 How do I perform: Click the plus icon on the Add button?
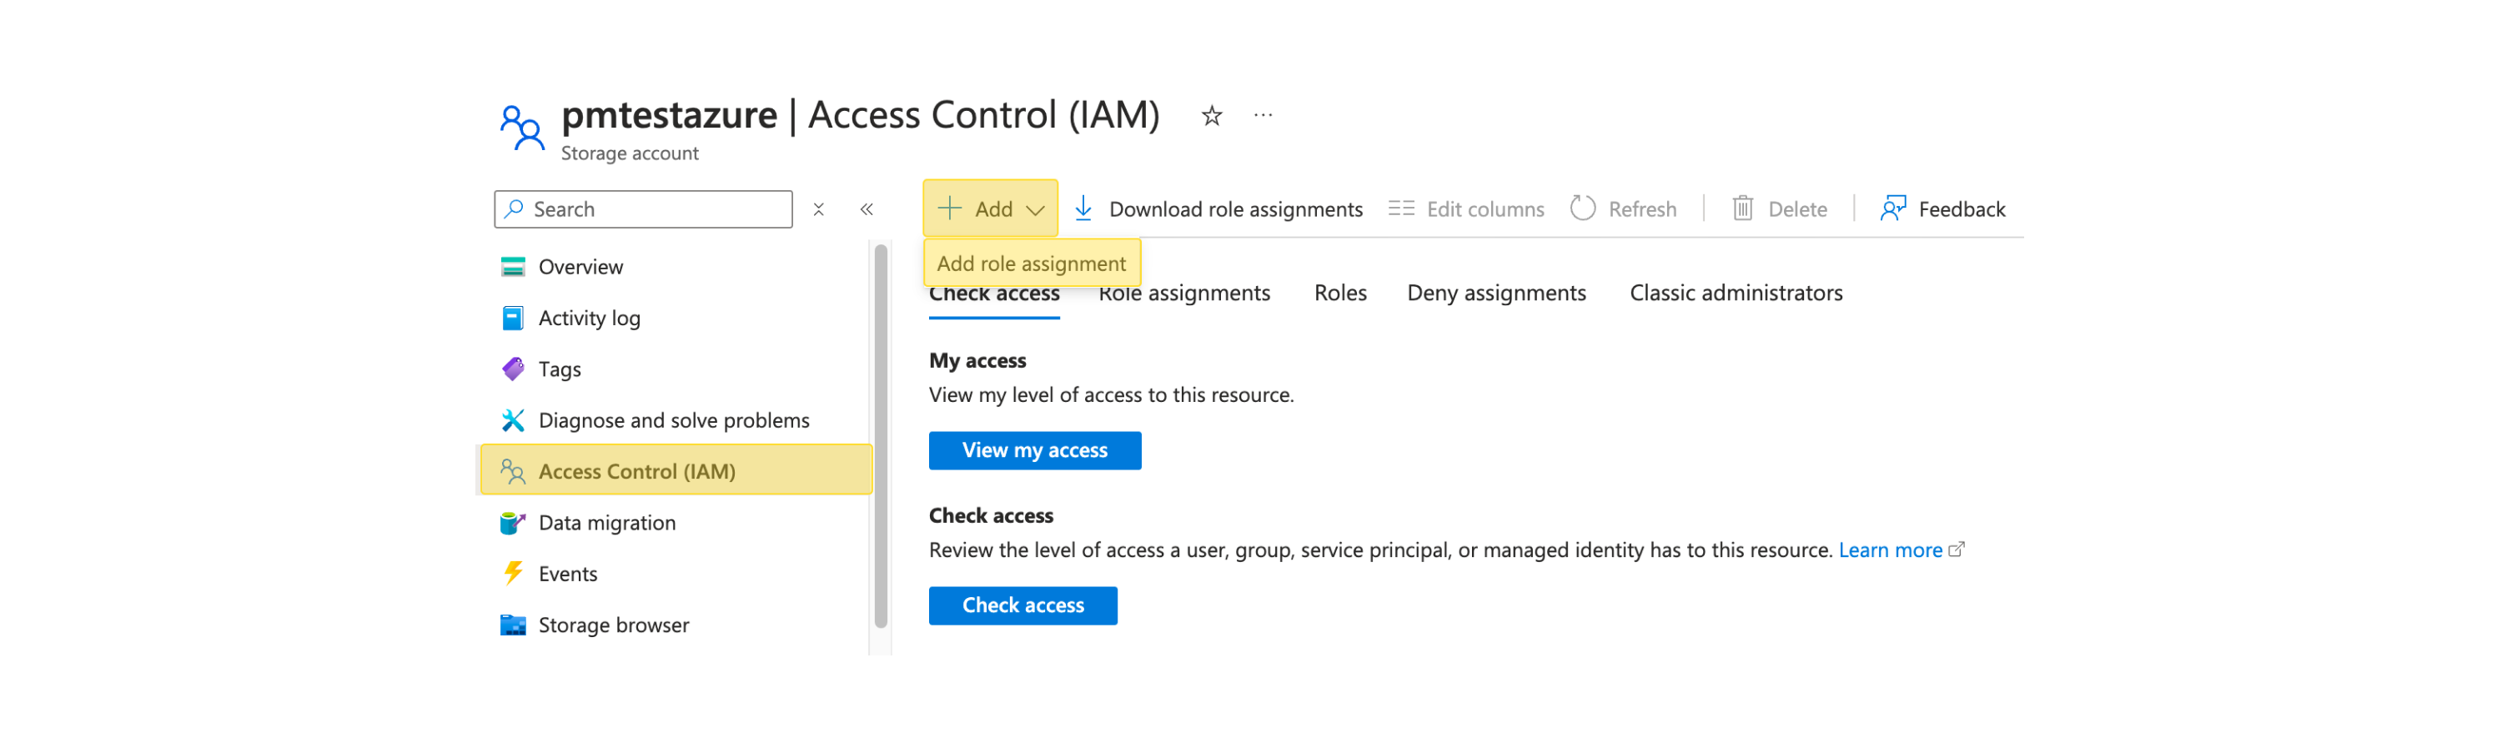(949, 208)
